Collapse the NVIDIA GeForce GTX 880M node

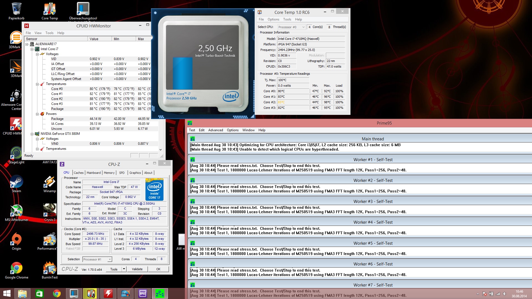[32, 134]
